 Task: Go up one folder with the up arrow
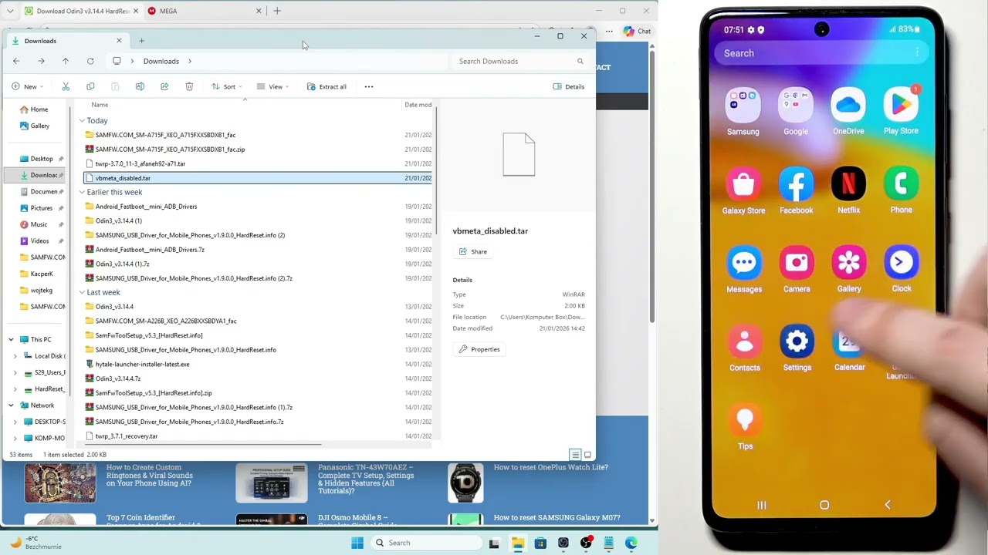click(66, 61)
